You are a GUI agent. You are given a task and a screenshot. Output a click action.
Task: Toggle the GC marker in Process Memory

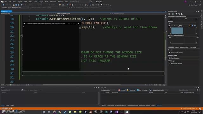click(190, 26)
